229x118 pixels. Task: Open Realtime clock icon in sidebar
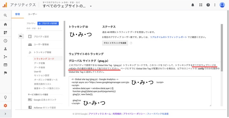5,41
